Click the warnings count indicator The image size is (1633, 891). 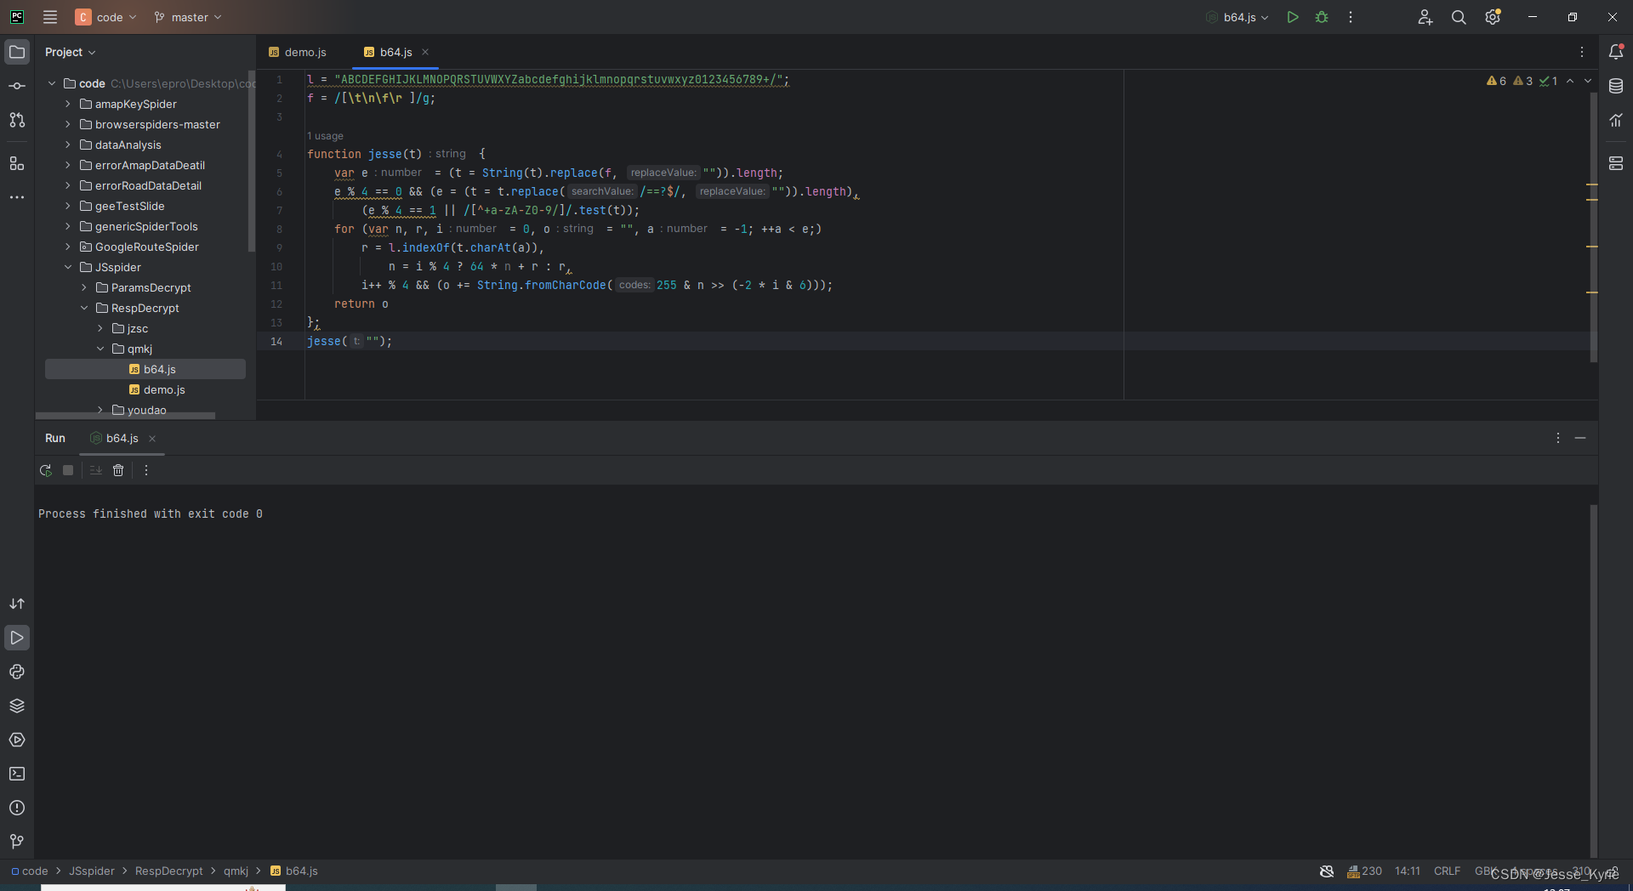coord(1497,81)
